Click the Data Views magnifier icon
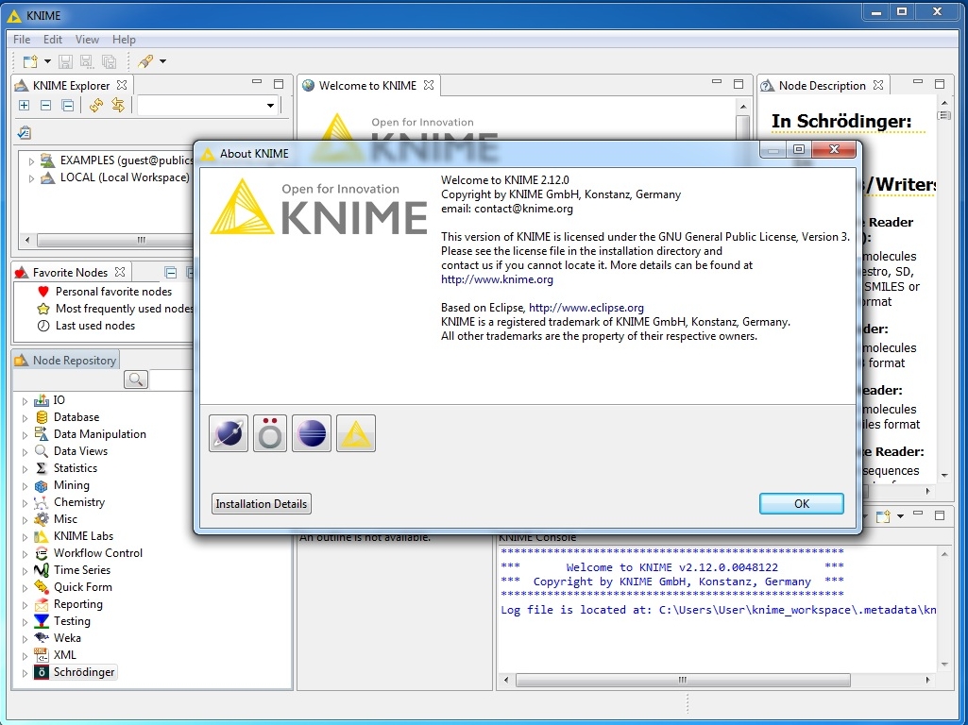This screenshot has height=725, width=968. click(42, 451)
